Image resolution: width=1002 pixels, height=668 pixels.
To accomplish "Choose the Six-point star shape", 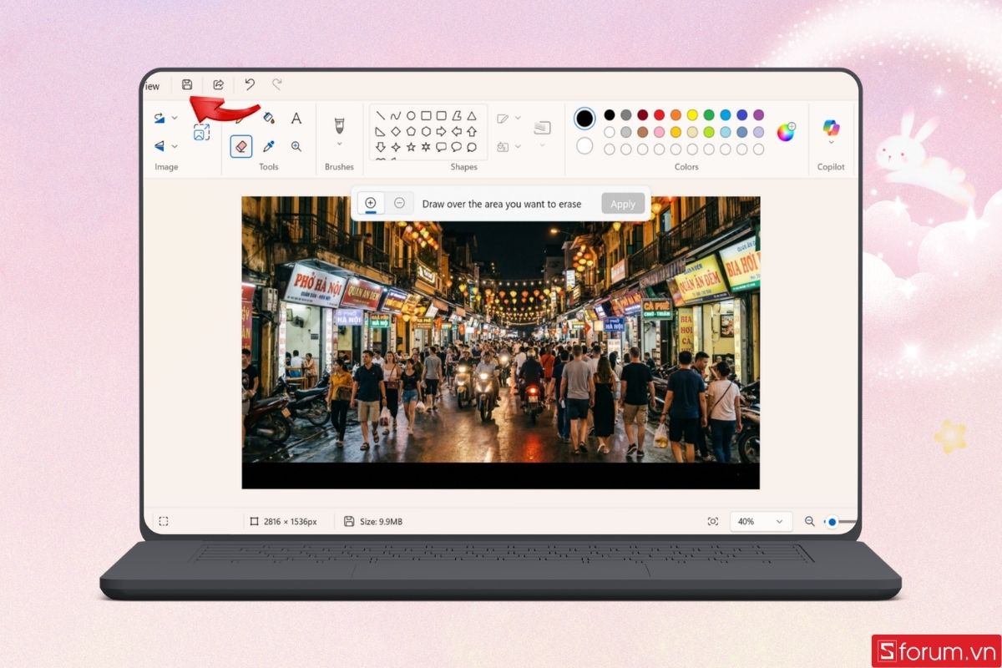I will (426, 147).
